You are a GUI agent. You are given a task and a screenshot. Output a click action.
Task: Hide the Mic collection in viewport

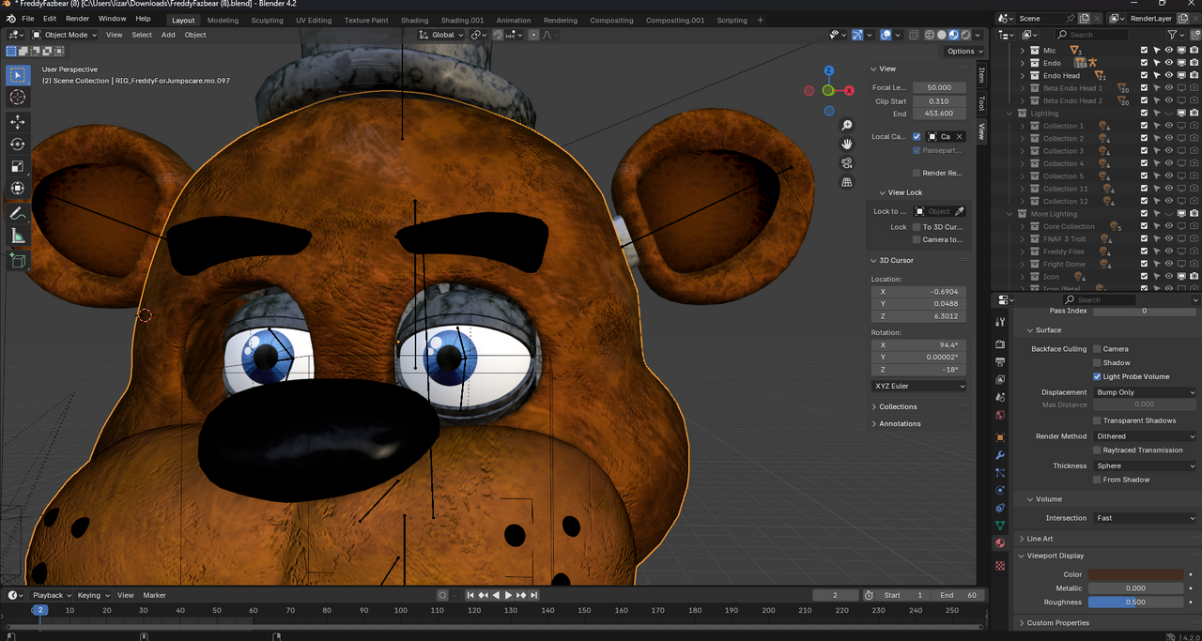[x=1169, y=51]
